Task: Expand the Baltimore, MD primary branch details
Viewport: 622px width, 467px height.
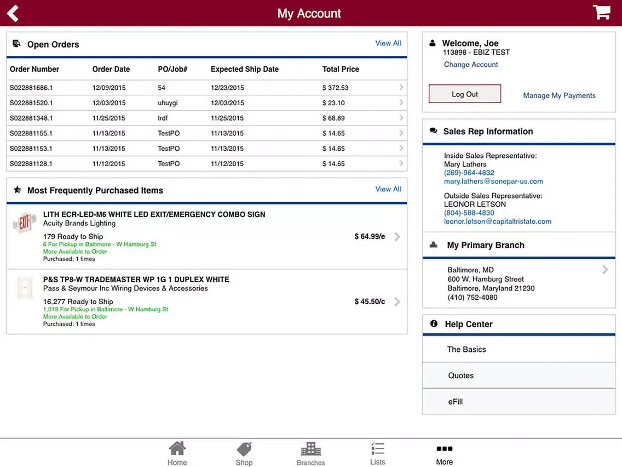Action: click(604, 269)
